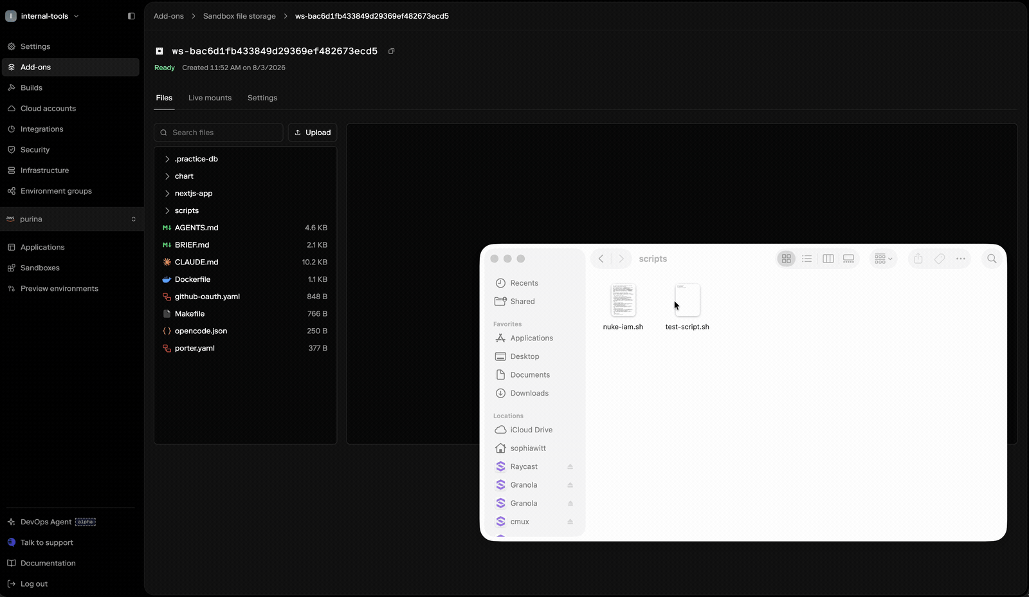The width and height of the screenshot is (1029, 597).
Task: Open Talk to support
Action: coord(71,542)
